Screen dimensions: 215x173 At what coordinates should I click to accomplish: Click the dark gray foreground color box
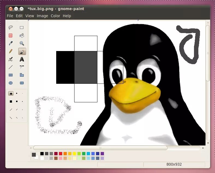tap(34, 155)
